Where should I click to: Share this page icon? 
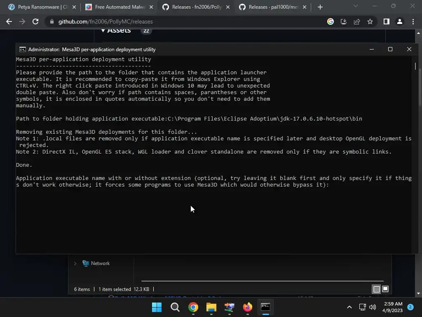pos(357,21)
